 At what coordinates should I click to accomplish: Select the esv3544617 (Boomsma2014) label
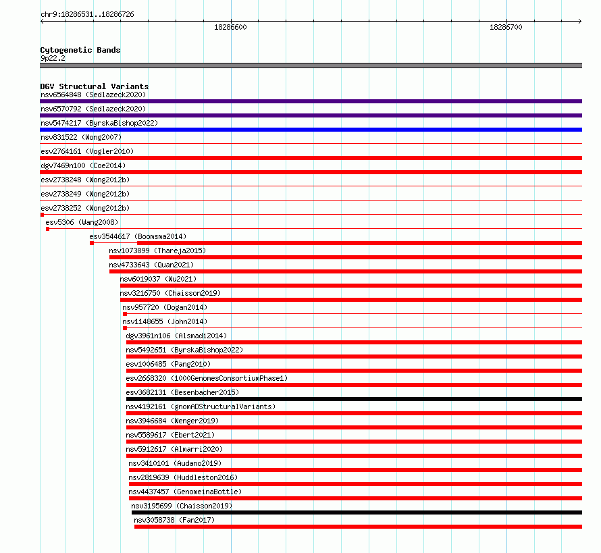point(138,236)
